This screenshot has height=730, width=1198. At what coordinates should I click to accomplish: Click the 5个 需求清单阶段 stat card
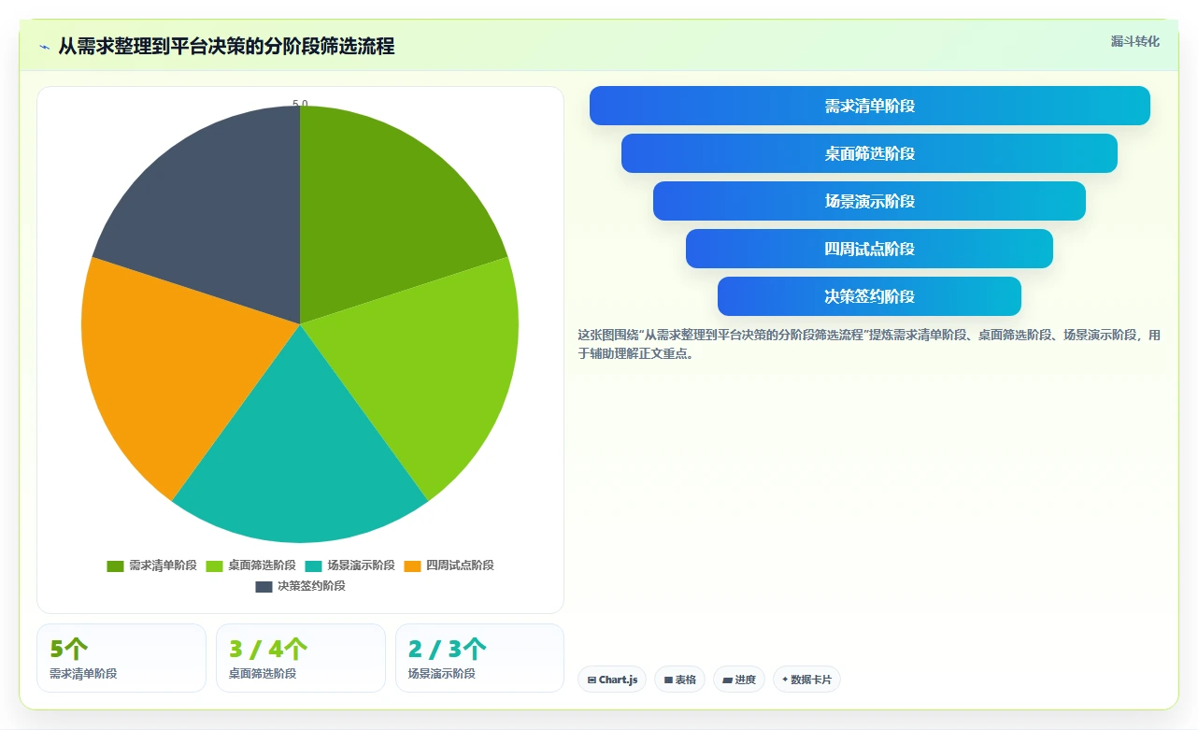pos(121,658)
